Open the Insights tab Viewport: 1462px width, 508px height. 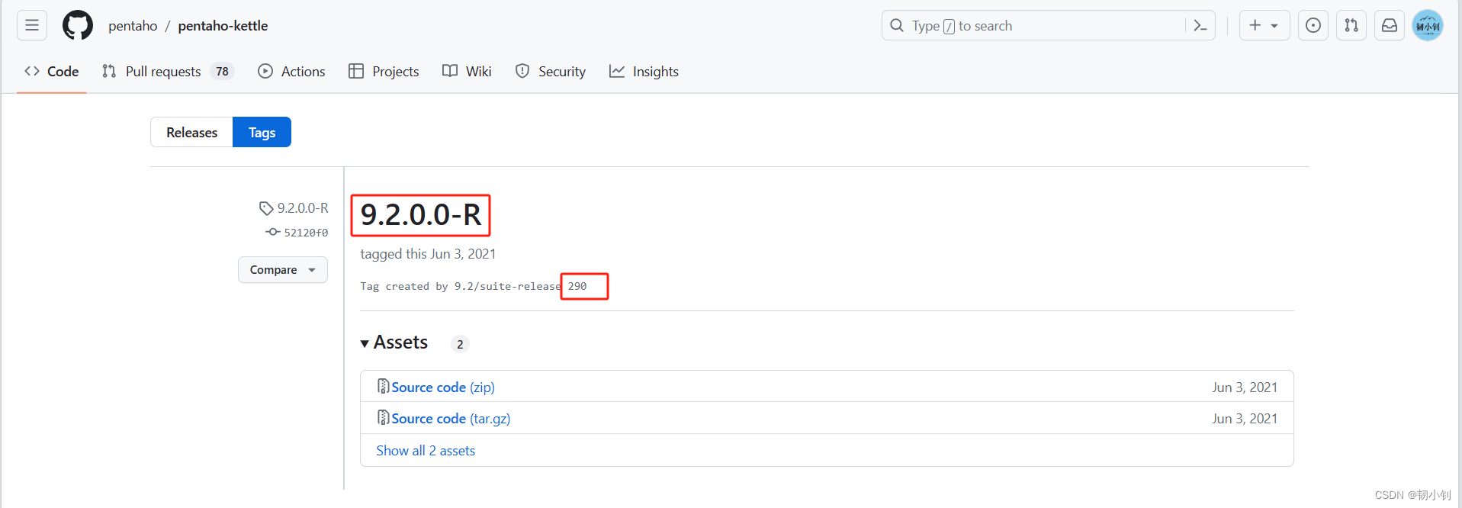pyautogui.click(x=644, y=71)
